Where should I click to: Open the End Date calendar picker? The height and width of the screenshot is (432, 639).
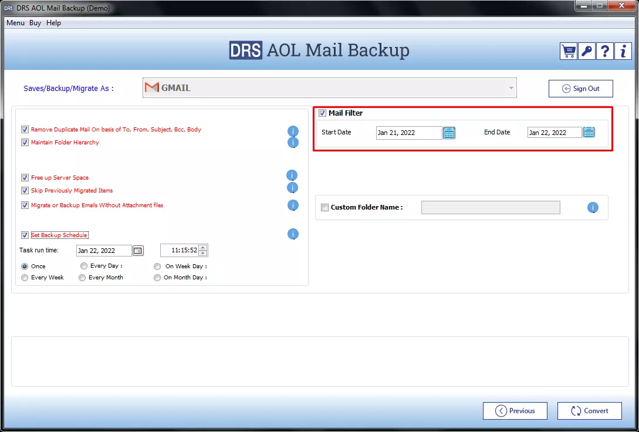[x=589, y=133]
